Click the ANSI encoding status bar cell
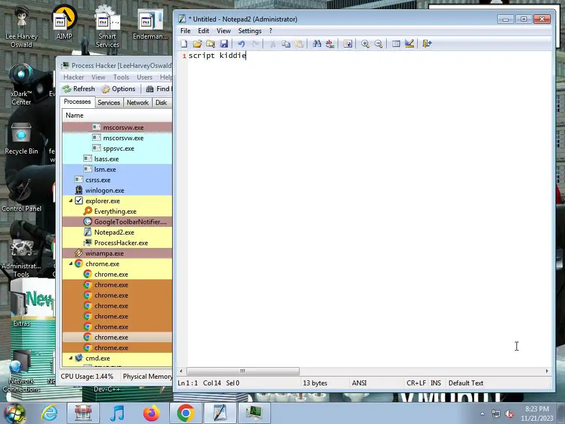The image size is (565, 424). [x=376, y=383]
